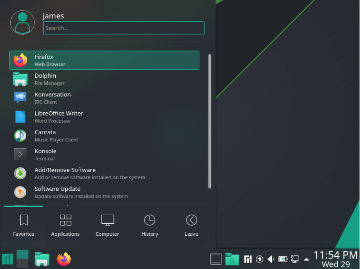Open the trash folder in panel
This screenshot has width=360, height=269.
[232, 259]
